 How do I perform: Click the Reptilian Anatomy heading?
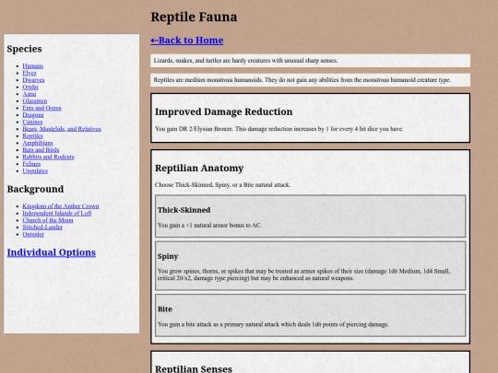[199, 169]
